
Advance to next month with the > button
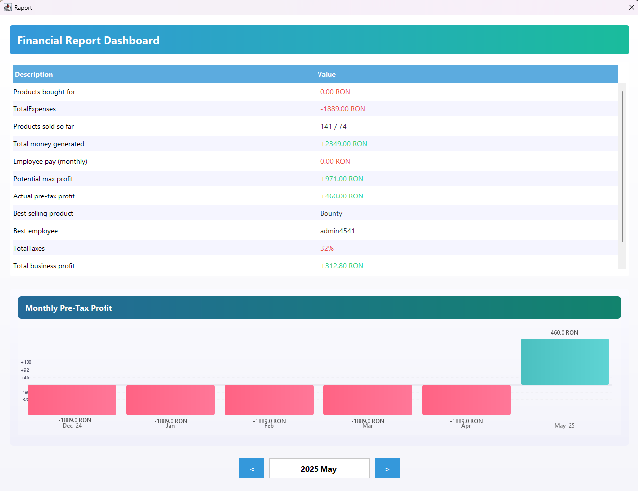click(387, 469)
